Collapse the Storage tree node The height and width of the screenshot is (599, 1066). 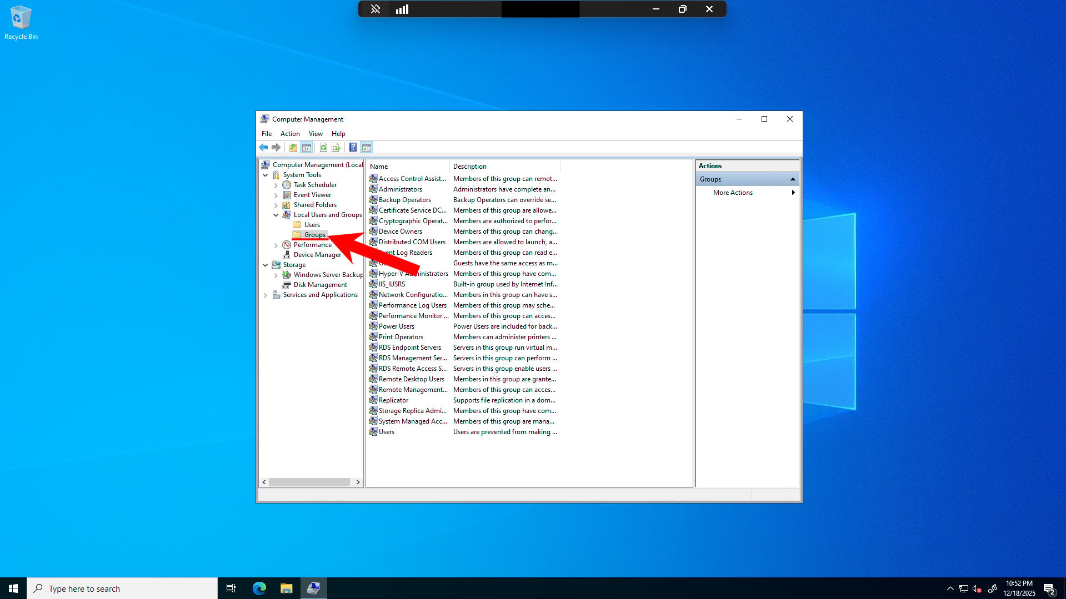266,265
